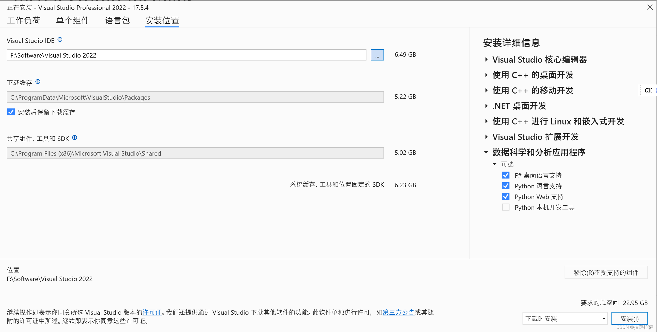
Task: Enable Python 本机开发工具 checkbox
Action: coord(505,207)
